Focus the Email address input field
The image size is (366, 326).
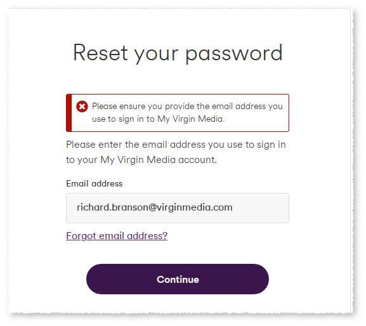coord(178,207)
